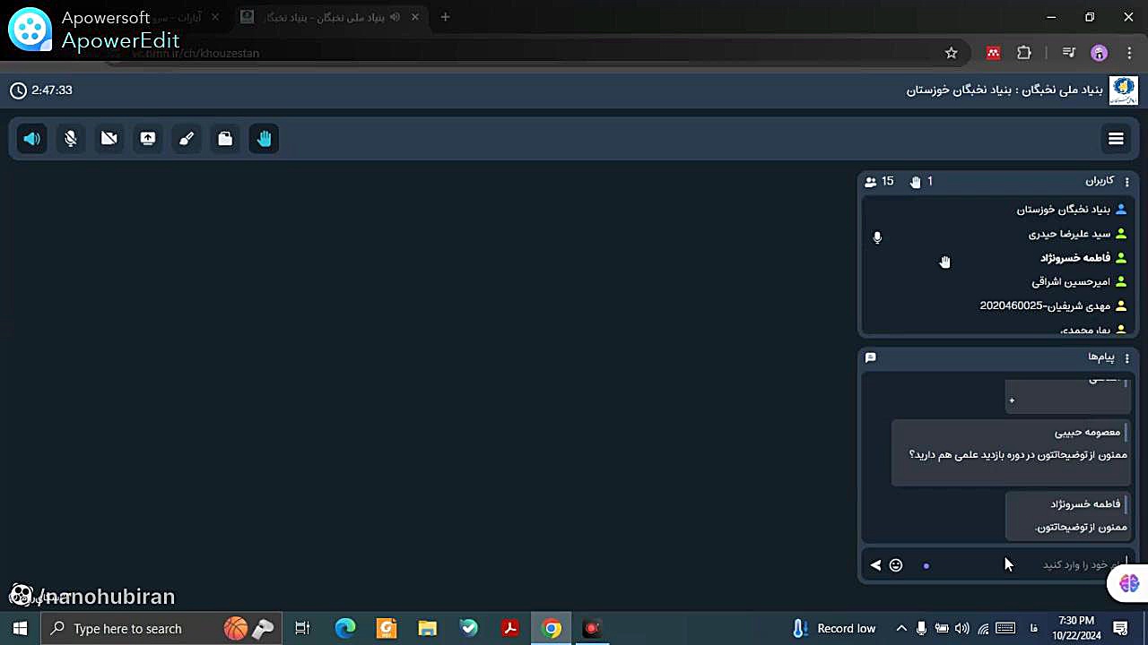Click the Chrome icon on the taskbar
The width and height of the screenshot is (1148, 645).
point(552,629)
